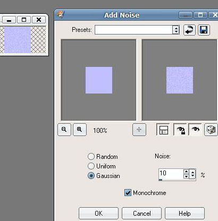Open the Noise slider popup arrow
218x221 pixels.
pos(192,174)
